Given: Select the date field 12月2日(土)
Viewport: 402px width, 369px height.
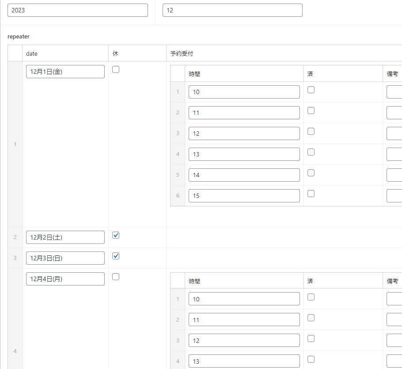Looking at the screenshot, I should click(65, 237).
